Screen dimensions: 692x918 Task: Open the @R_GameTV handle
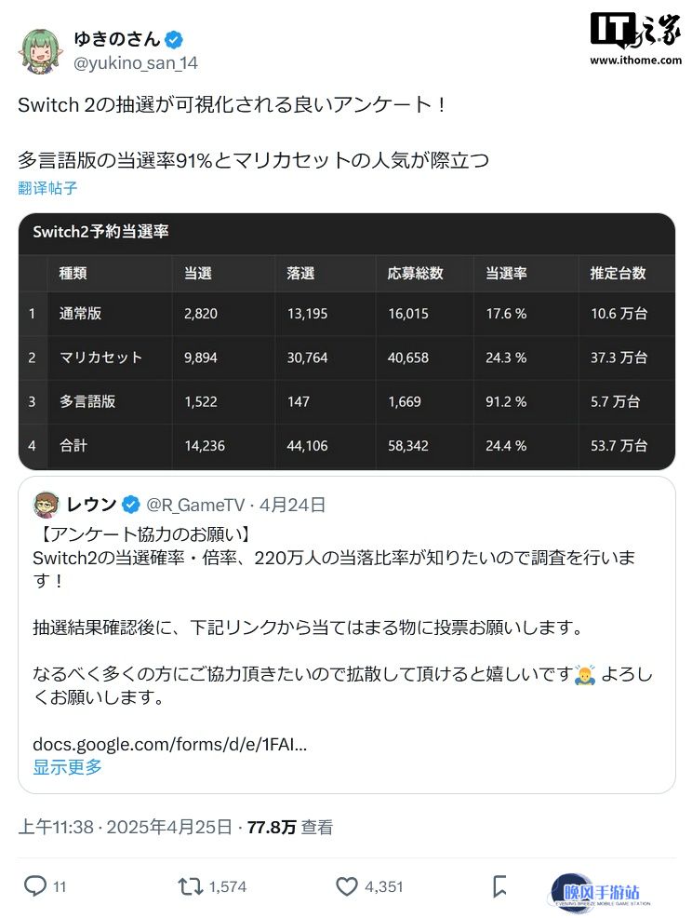pos(195,505)
